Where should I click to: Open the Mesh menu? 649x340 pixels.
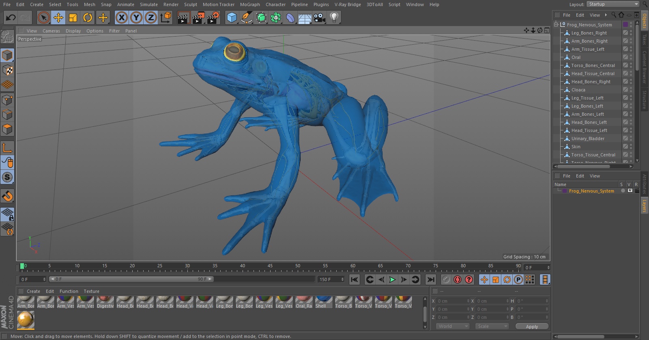tap(90, 4)
